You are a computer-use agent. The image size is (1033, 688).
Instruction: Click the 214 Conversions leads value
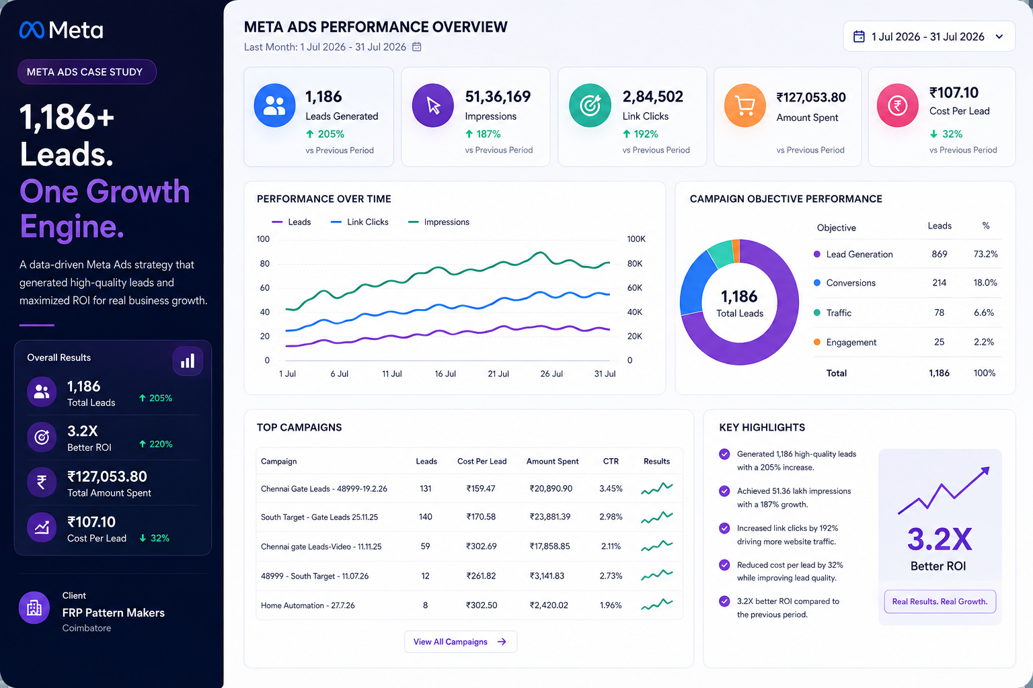[x=940, y=283]
